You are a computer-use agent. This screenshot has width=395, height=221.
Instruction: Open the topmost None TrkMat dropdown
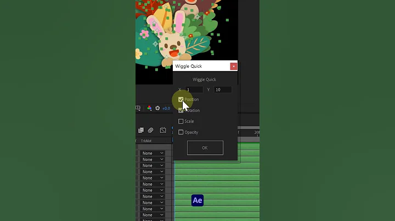coord(153,153)
